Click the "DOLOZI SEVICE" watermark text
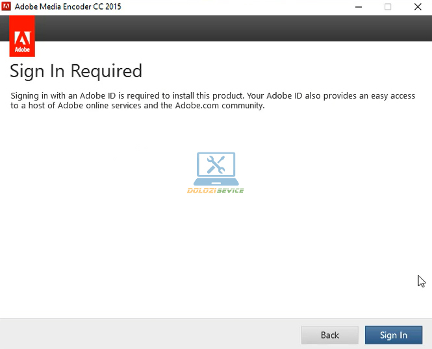The width and height of the screenshot is (432, 349). click(x=215, y=191)
